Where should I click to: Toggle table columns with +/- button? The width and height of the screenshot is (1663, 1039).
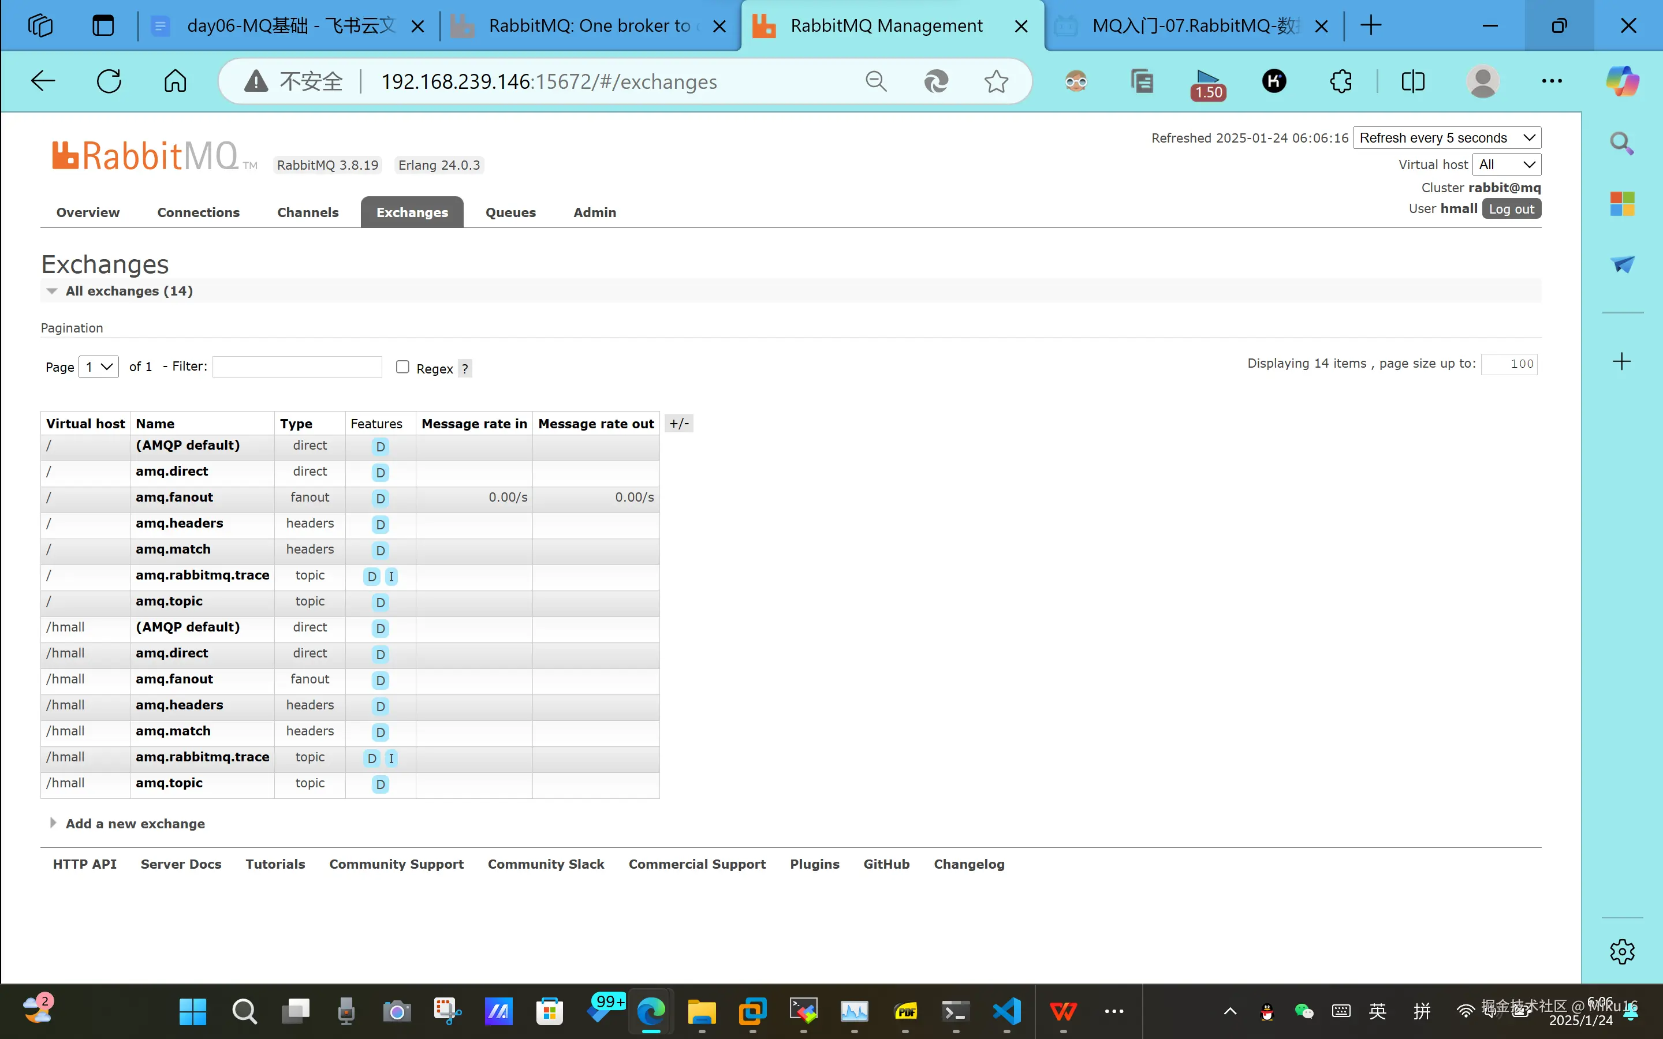point(679,423)
